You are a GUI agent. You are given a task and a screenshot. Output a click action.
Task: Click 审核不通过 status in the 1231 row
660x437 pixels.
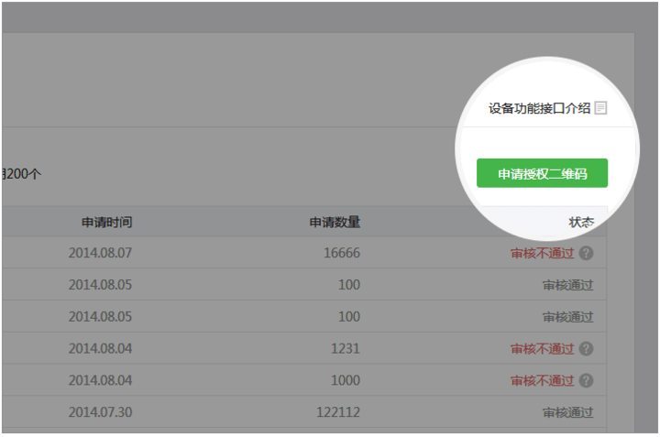[542, 349]
